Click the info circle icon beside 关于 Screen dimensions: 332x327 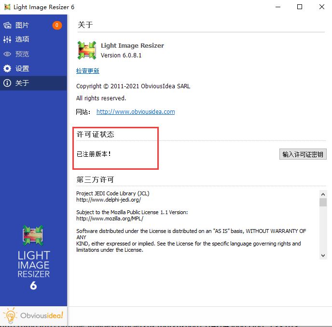click(7, 83)
